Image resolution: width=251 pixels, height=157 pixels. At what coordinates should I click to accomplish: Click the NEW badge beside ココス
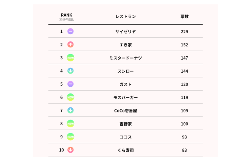71,137
